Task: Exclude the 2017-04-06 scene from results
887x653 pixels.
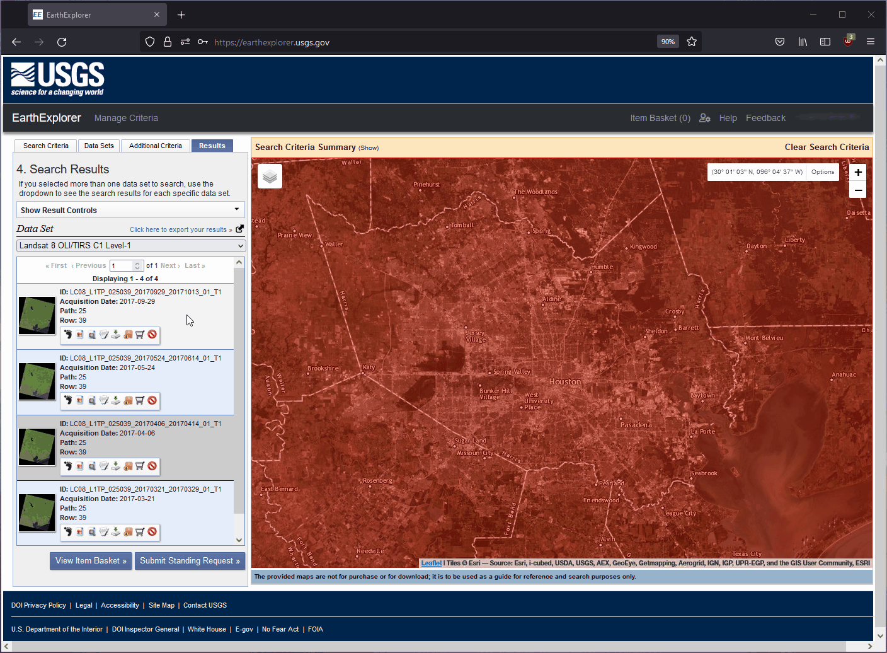Action: (x=152, y=466)
